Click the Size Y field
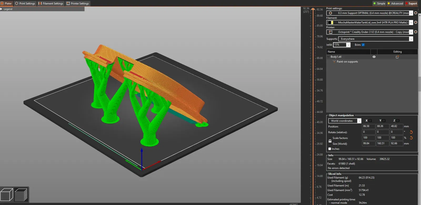 pos(383,144)
